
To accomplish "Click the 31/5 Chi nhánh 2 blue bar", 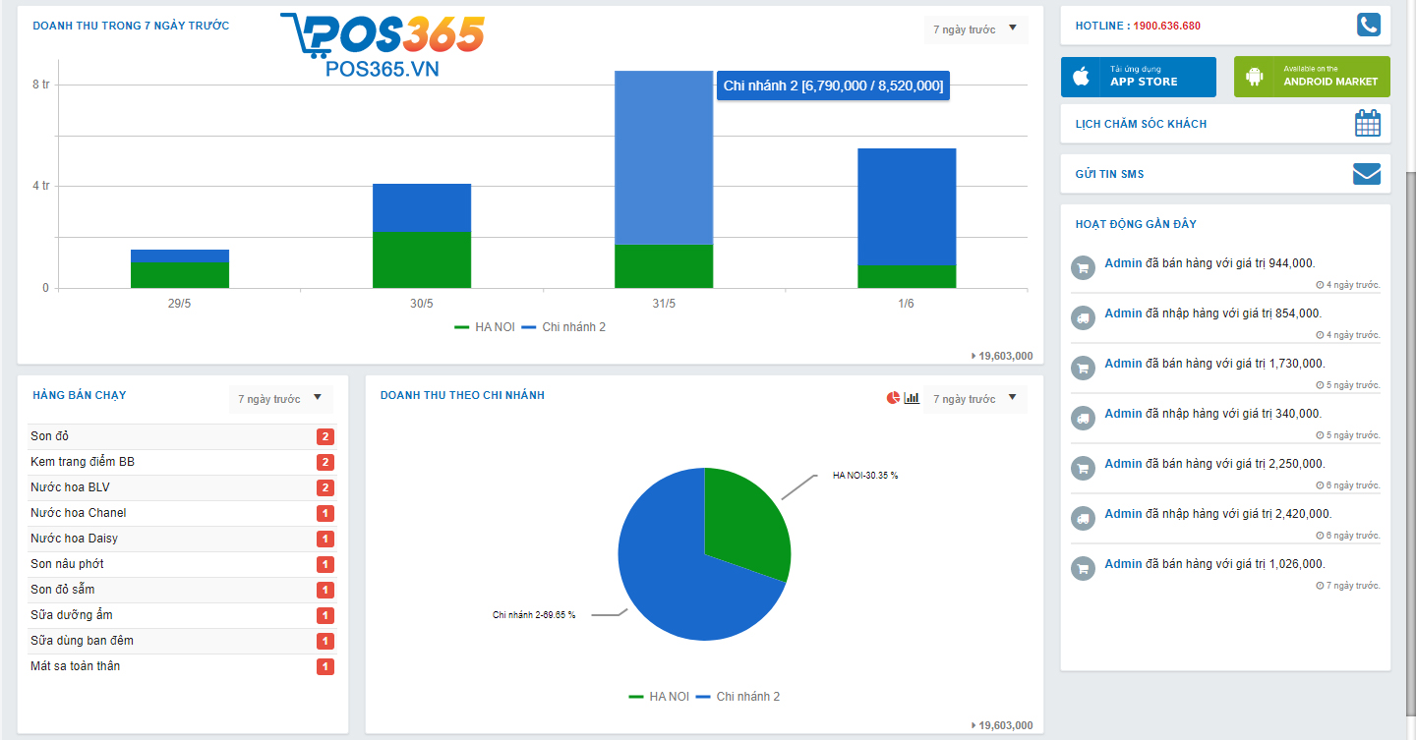I will pos(664,157).
